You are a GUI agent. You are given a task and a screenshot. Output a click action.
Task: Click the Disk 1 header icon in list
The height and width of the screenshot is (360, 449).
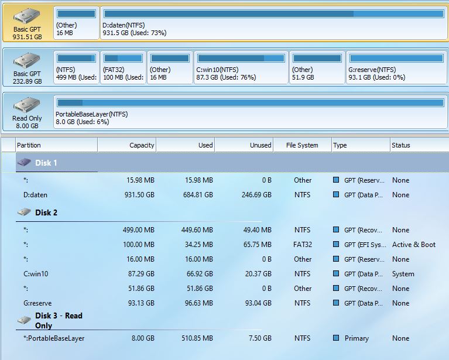[24, 163]
